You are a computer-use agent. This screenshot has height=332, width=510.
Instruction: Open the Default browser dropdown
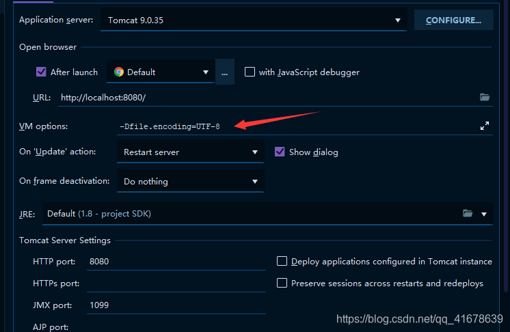[161, 72]
